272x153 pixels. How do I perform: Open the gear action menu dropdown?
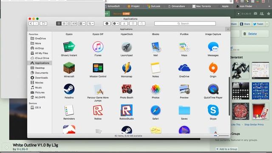click(x=115, y=23)
